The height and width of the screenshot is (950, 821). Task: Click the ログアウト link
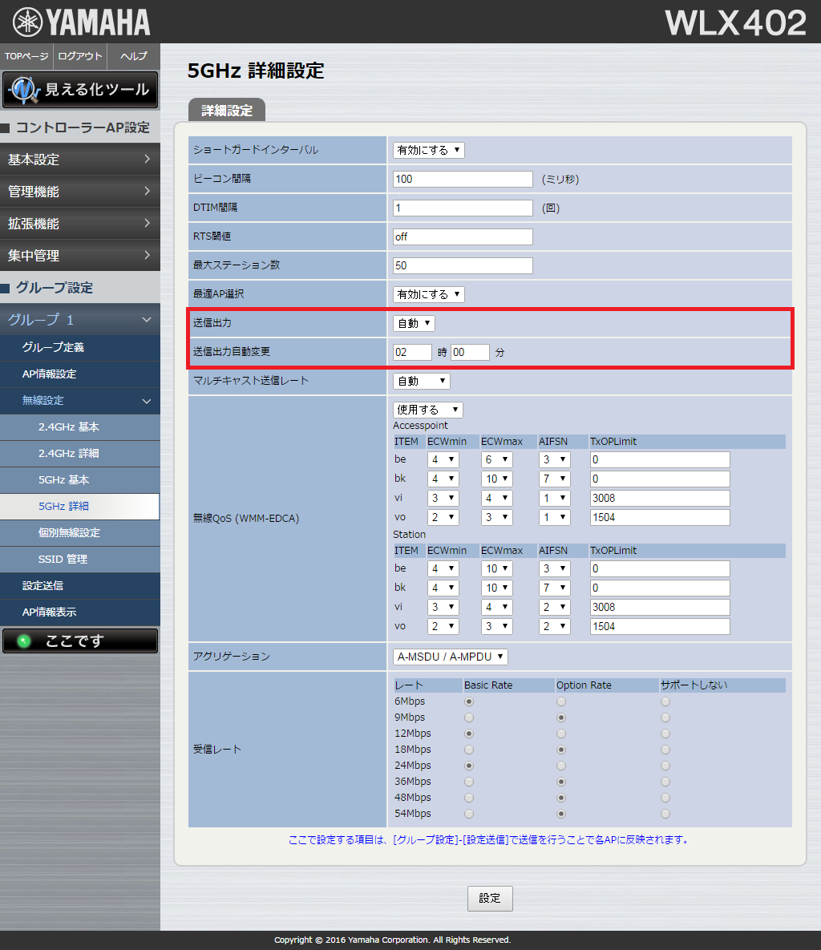point(80,56)
